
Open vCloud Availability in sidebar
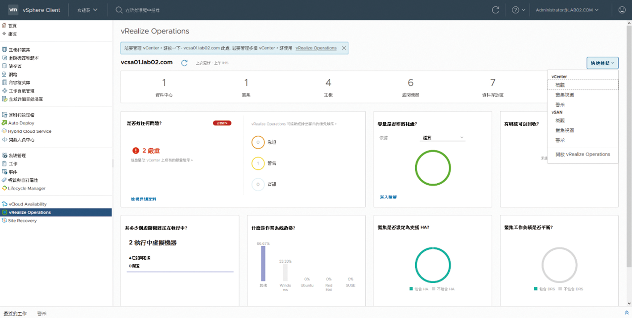(24, 204)
